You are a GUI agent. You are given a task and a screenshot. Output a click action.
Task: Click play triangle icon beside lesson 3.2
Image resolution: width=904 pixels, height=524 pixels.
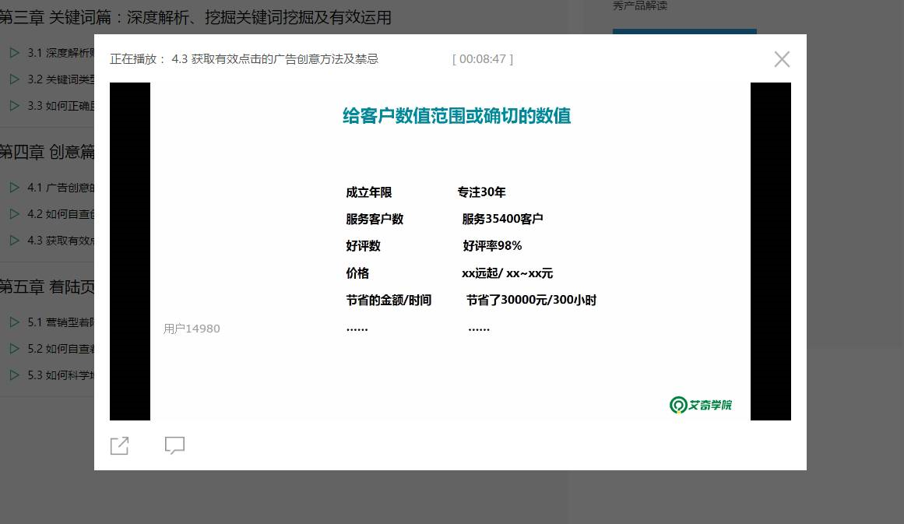point(14,79)
